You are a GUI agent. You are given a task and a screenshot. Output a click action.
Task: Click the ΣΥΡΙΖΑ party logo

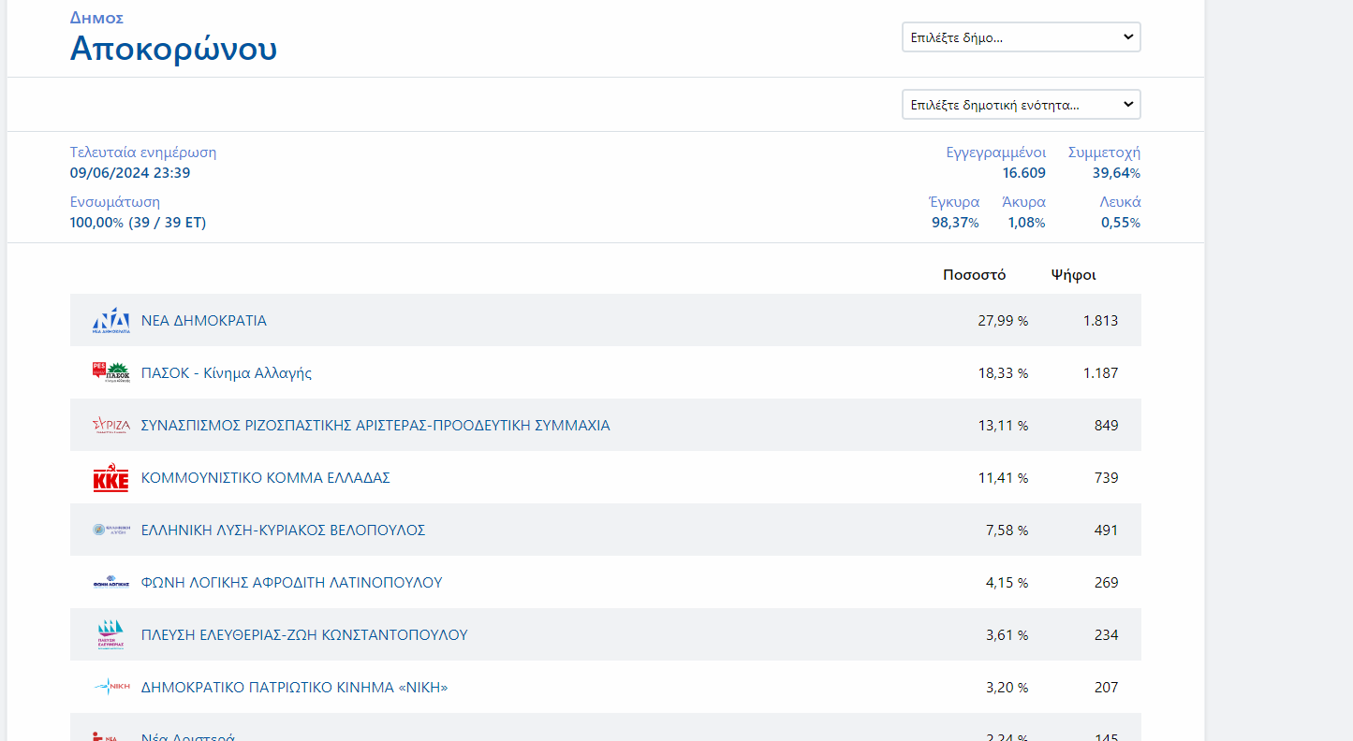point(110,425)
